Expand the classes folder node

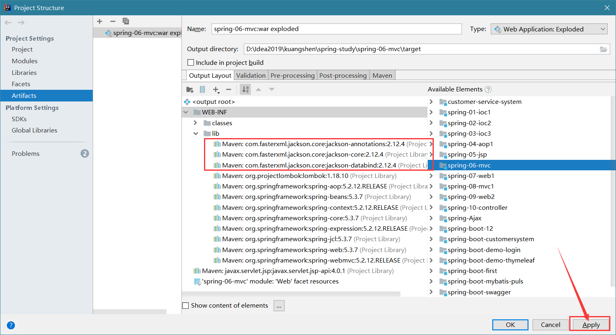[x=196, y=123]
